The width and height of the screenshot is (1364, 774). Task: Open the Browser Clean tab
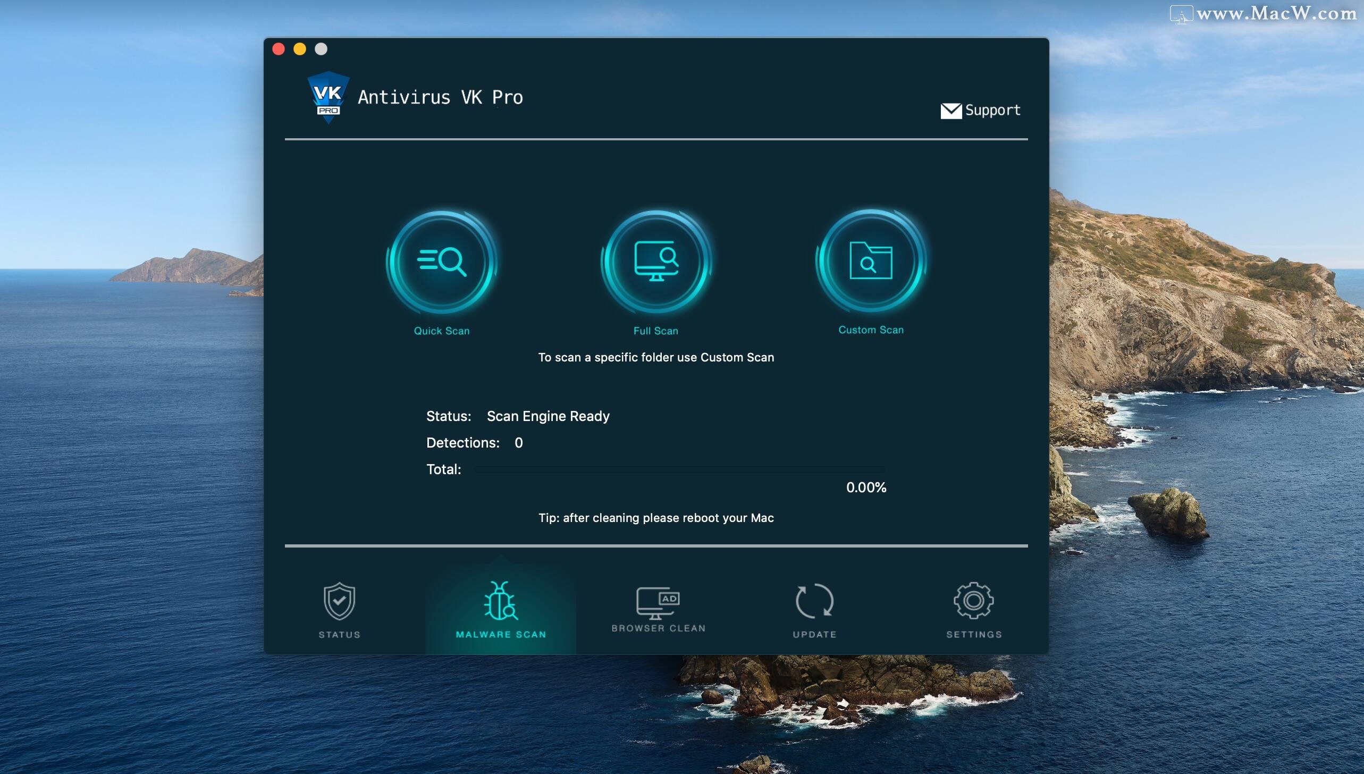pyautogui.click(x=658, y=609)
